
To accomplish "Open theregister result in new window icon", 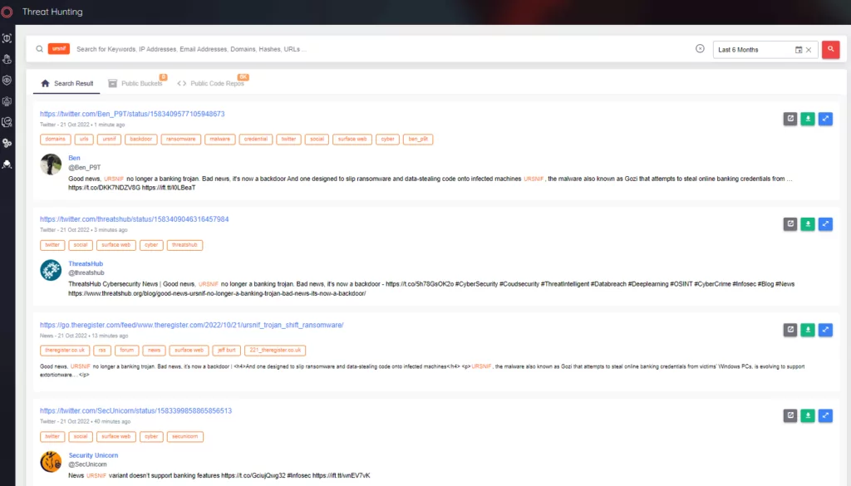I will (790, 330).
